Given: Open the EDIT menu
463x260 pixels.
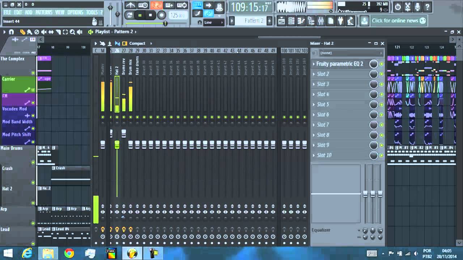Looking at the screenshot, I should [x=18, y=12].
